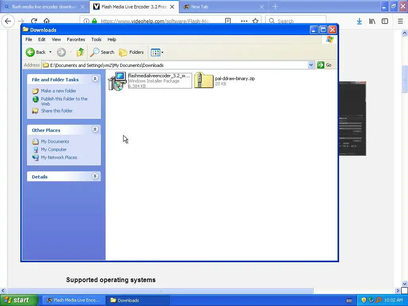This screenshot has width=408, height=306.
Task: Bookmark this page with the star icon
Action: pos(255,21)
